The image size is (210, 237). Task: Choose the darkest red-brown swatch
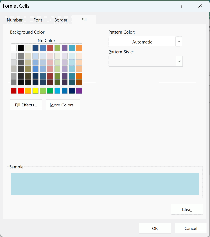[50, 82]
